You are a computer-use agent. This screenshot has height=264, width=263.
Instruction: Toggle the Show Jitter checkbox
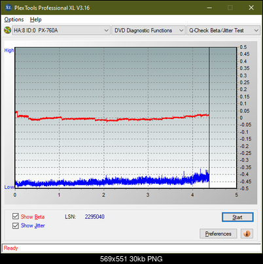pyautogui.click(x=16, y=225)
